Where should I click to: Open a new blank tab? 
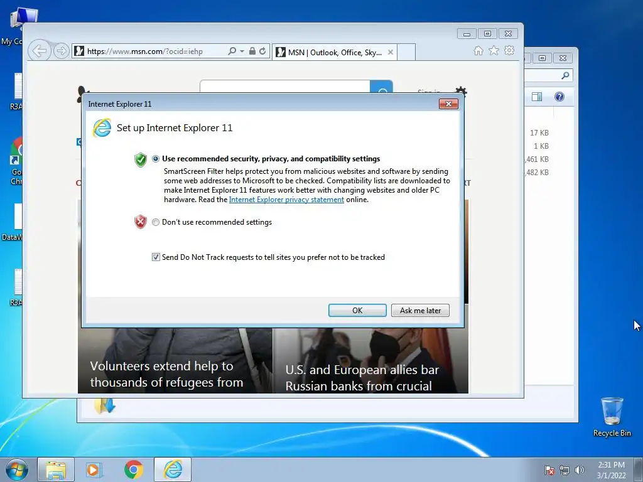pos(406,52)
